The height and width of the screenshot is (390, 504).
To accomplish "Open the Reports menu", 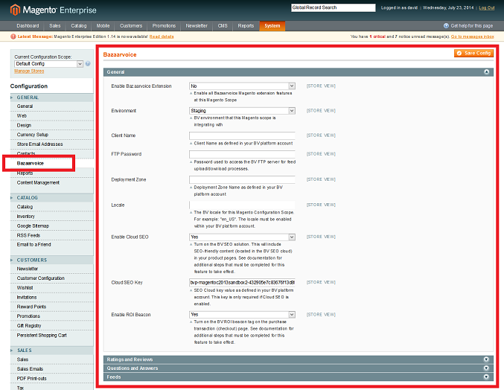I will 246,26.
